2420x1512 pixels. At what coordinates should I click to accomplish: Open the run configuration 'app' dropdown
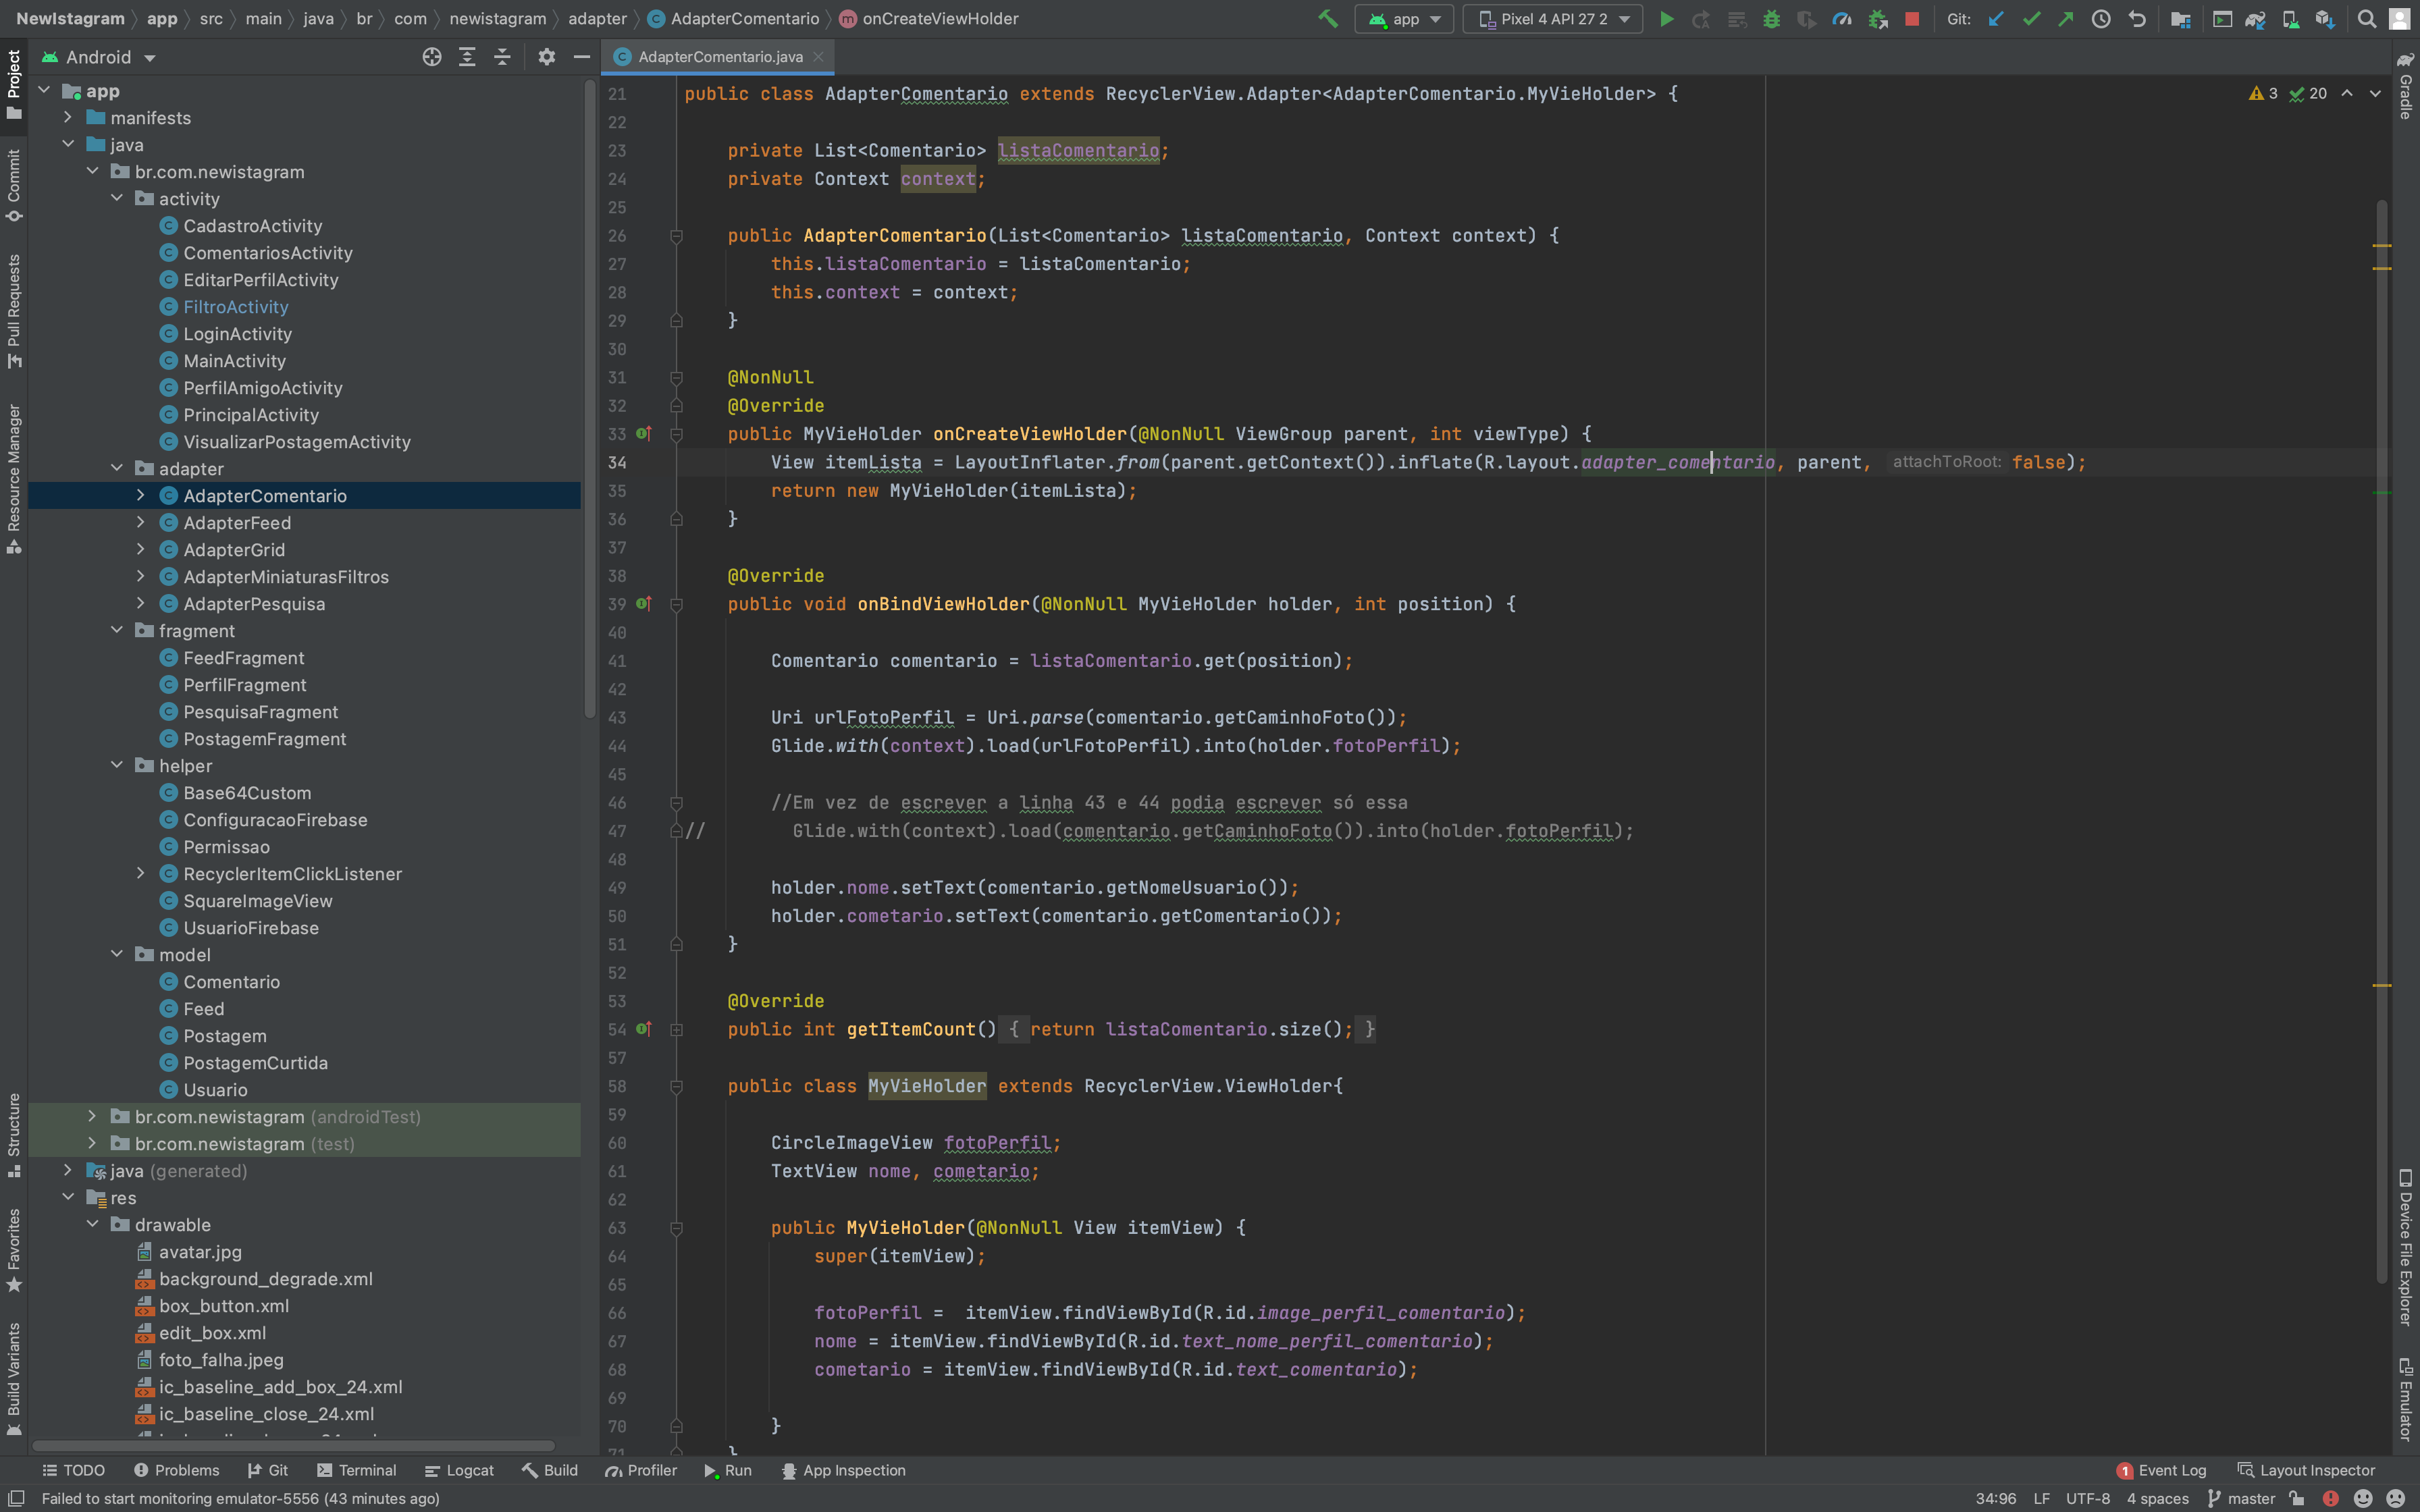(1404, 19)
